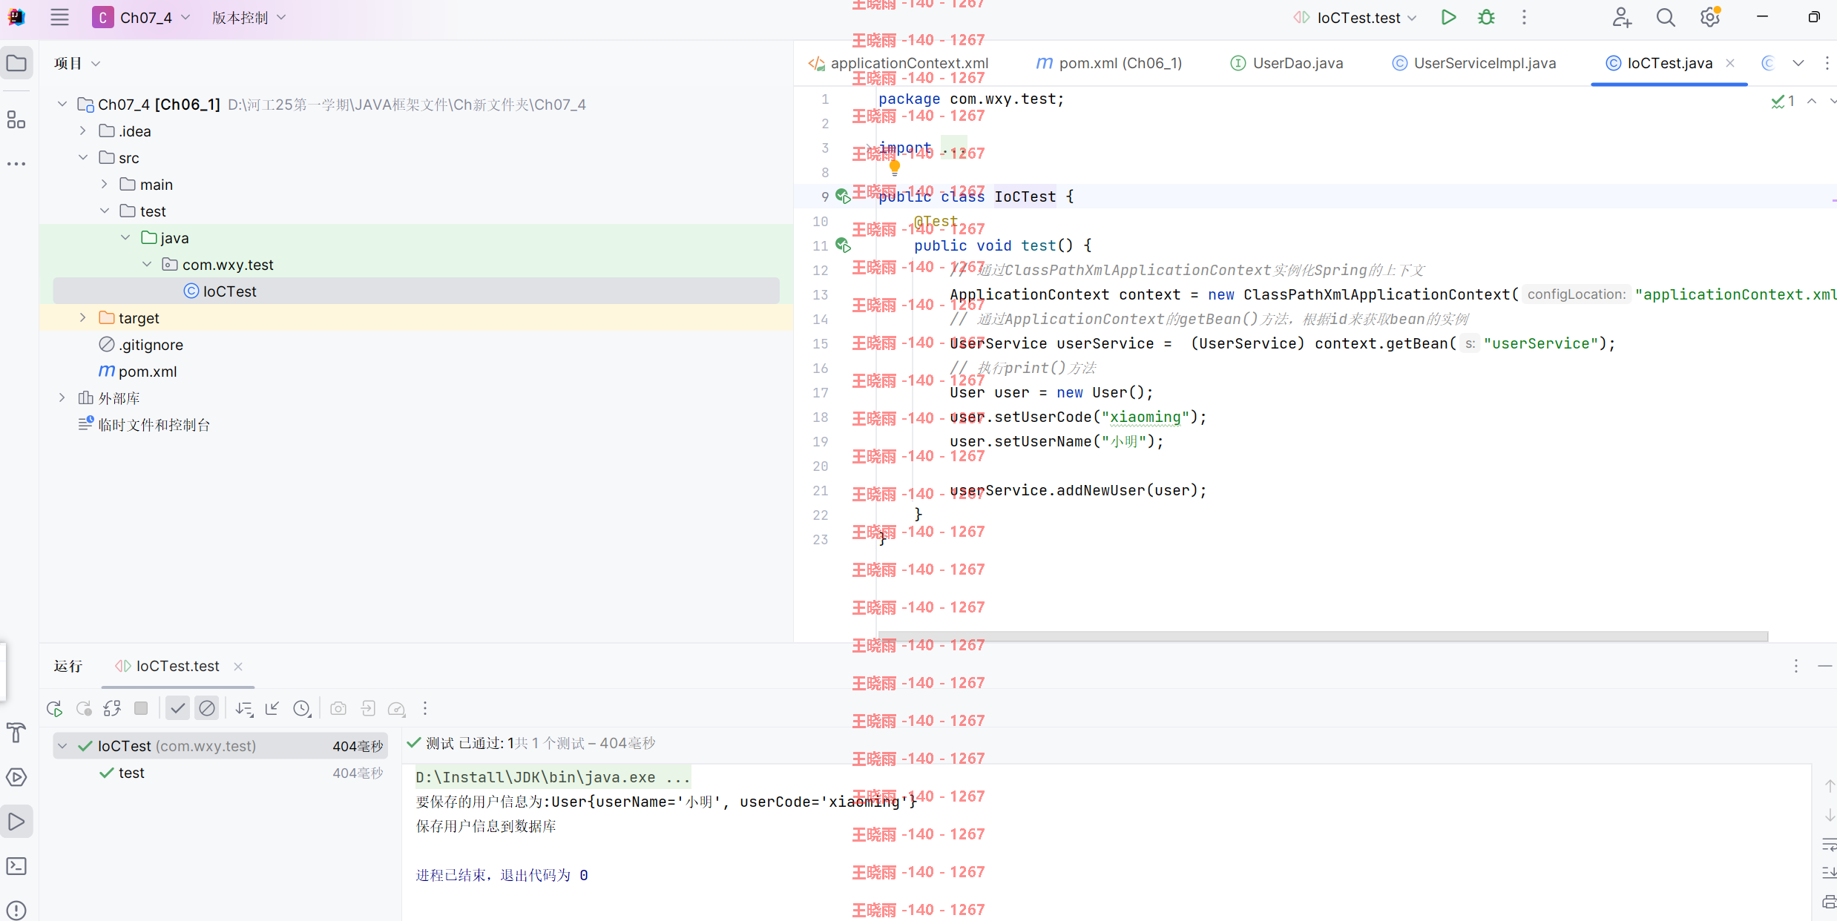Open the 项目 view selector dropdown

tap(77, 64)
